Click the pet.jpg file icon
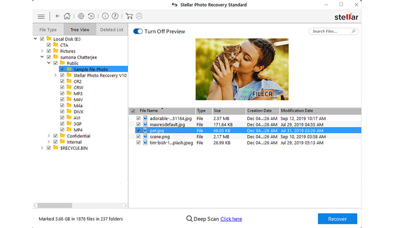This screenshot has width=394, height=228. pyautogui.click(x=145, y=130)
